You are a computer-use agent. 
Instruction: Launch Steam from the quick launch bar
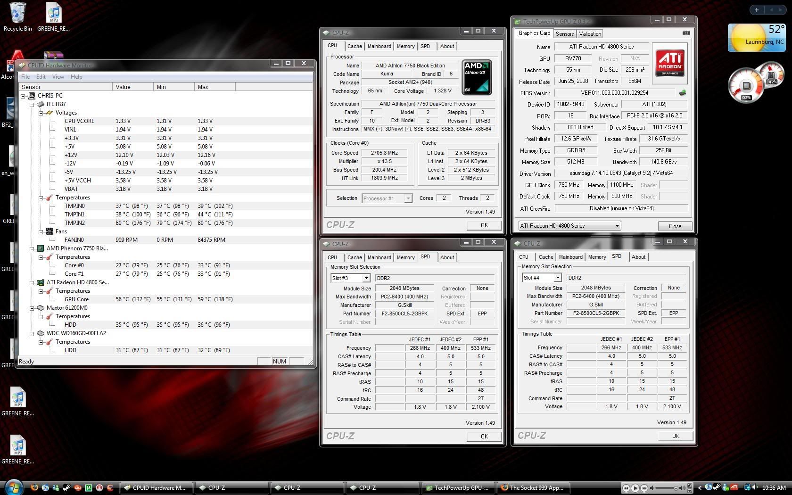pos(67,487)
